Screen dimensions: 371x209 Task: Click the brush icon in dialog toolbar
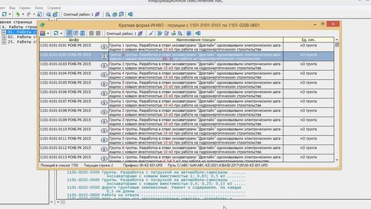tap(151, 33)
